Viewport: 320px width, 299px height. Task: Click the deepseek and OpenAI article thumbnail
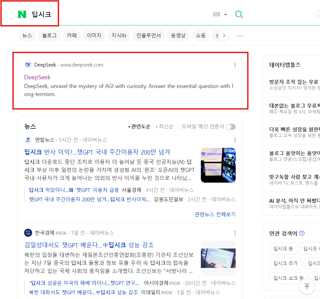click(x=218, y=165)
